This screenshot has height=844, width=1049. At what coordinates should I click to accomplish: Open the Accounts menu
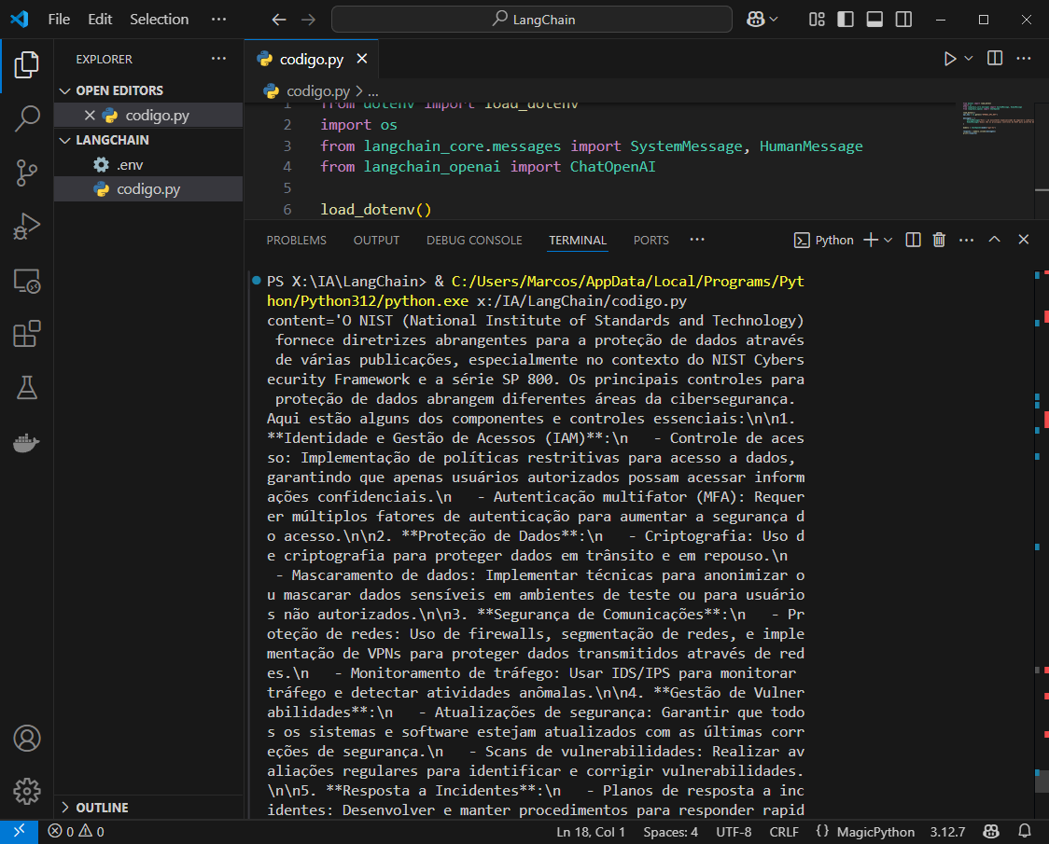27,739
